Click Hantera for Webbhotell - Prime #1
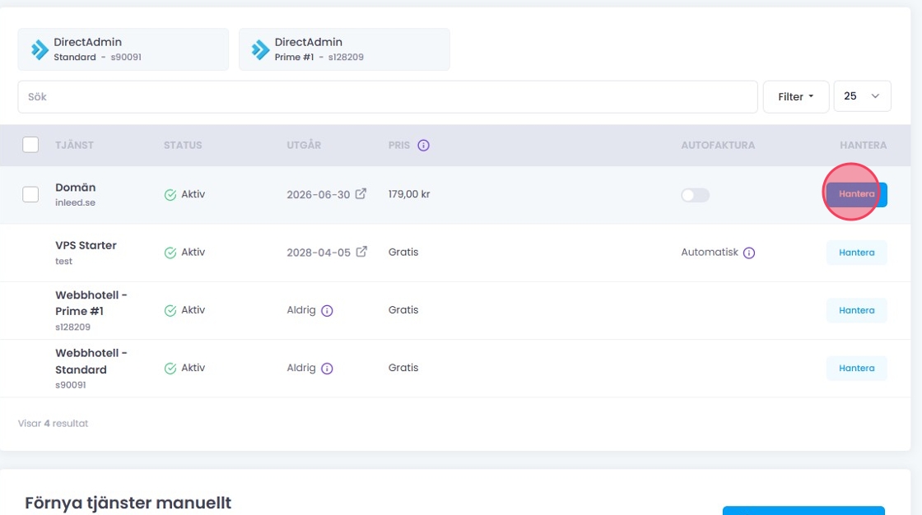Viewport: 922px width, 515px height. coord(856,310)
